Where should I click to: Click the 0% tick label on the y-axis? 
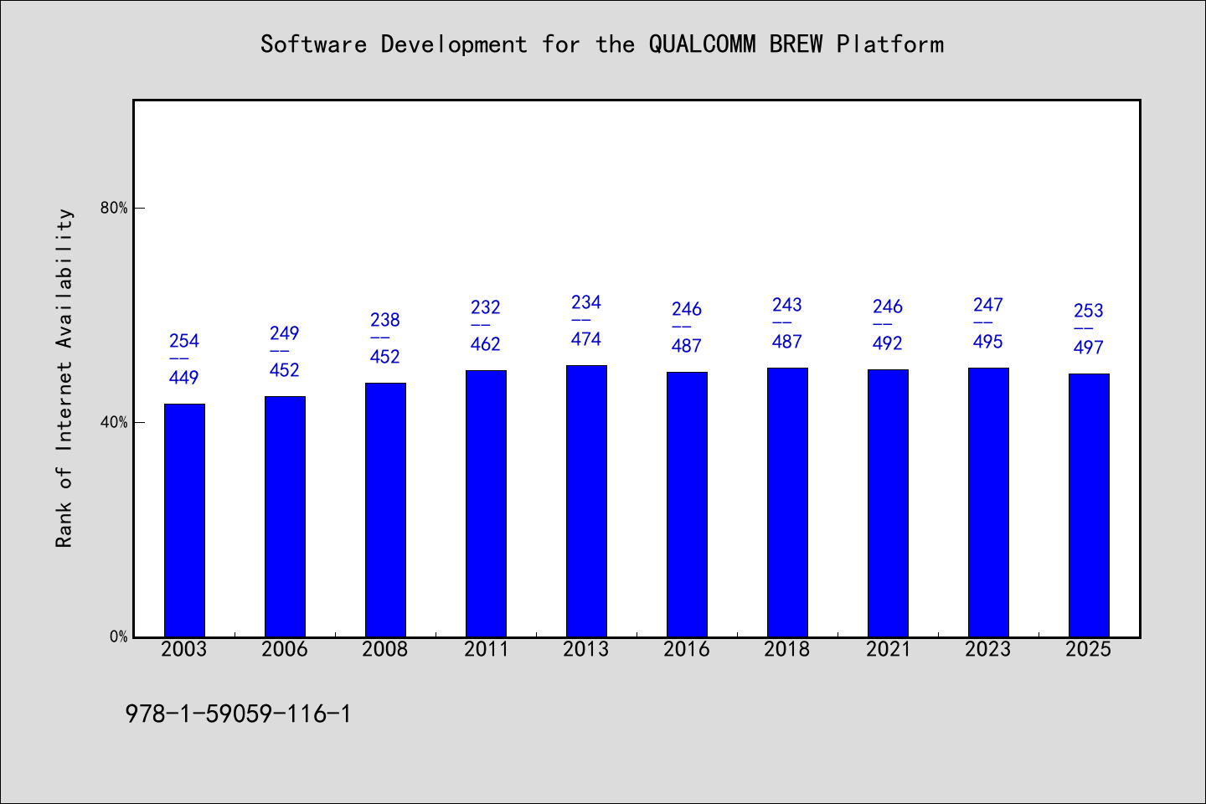coord(118,636)
